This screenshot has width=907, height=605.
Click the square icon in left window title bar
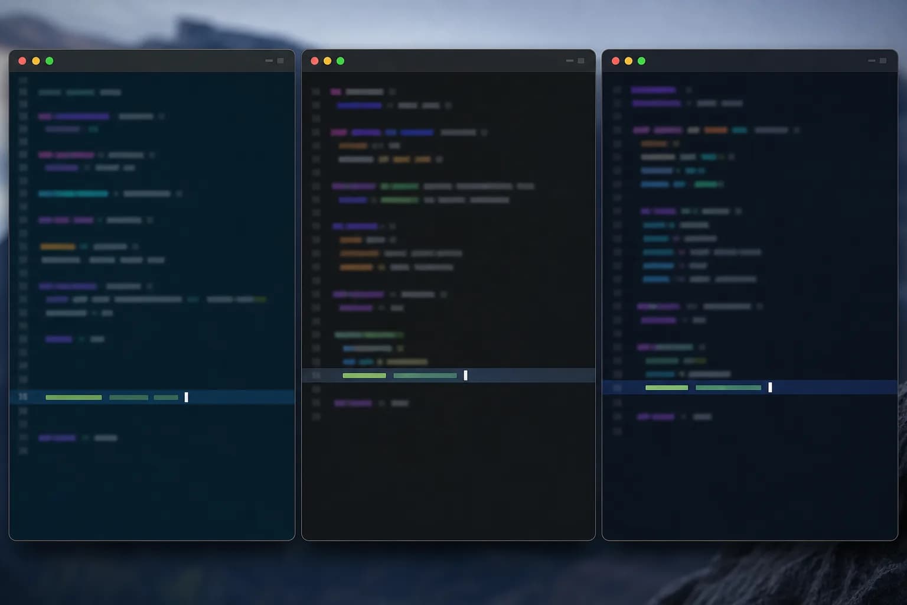pyautogui.click(x=280, y=61)
